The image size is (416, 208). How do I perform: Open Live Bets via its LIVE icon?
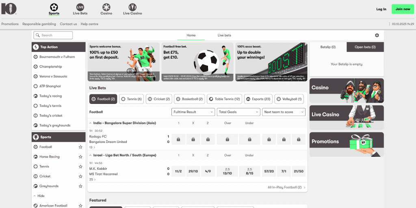pyautogui.click(x=80, y=7)
